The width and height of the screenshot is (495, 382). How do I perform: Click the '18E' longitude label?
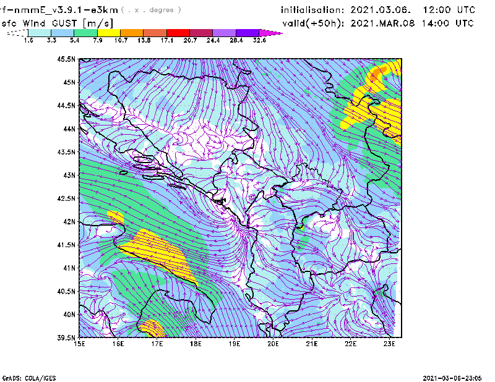196,344
